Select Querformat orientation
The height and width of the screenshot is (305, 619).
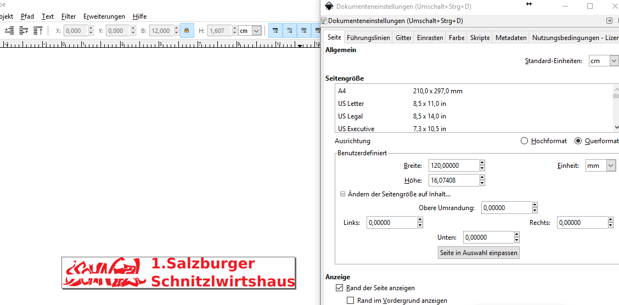578,141
